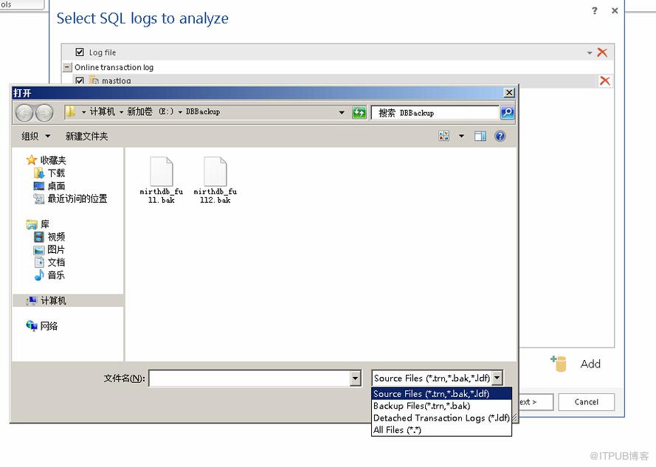
Task: Click the Add button with database icon
Action: click(576, 364)
